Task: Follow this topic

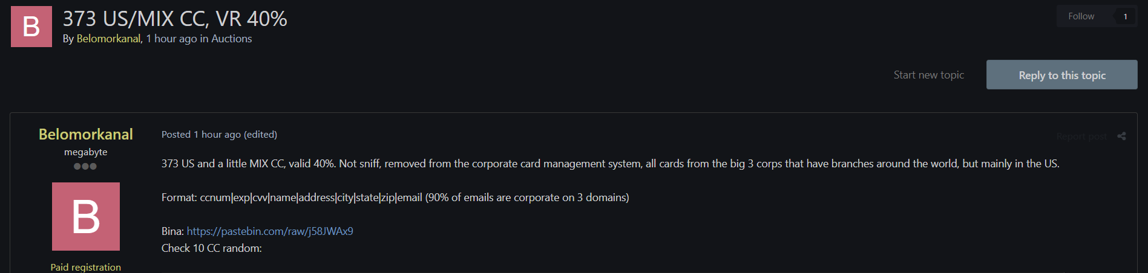Action: [x=1081, y=16]
